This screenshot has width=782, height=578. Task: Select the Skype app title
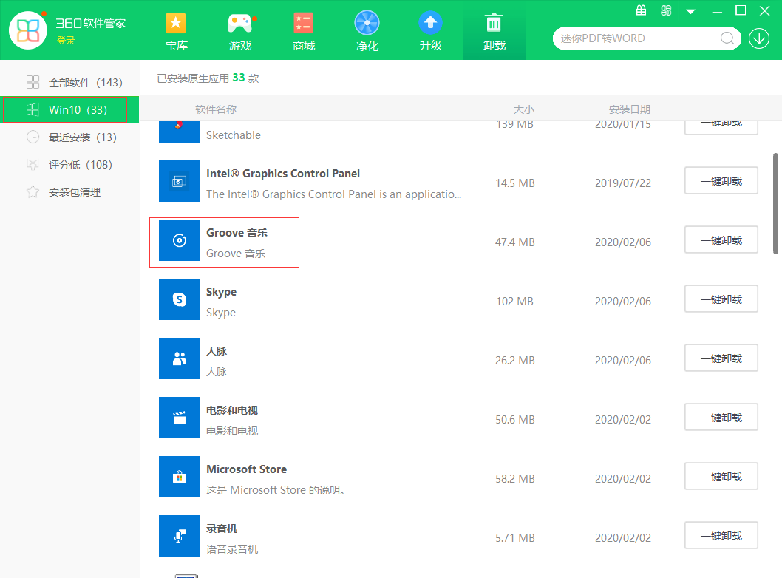pos(222,292)
